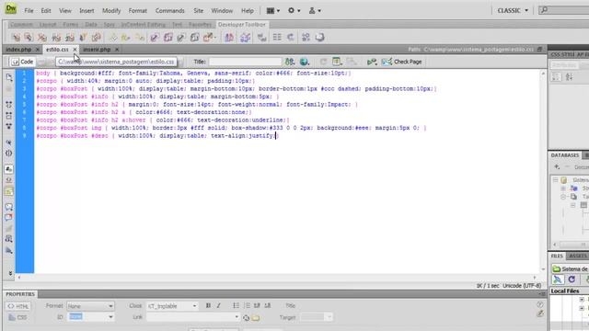Screen dimensions: 589x331
Task: Open the Class dropdown in Properties
Action: click(x=172, y=306)
